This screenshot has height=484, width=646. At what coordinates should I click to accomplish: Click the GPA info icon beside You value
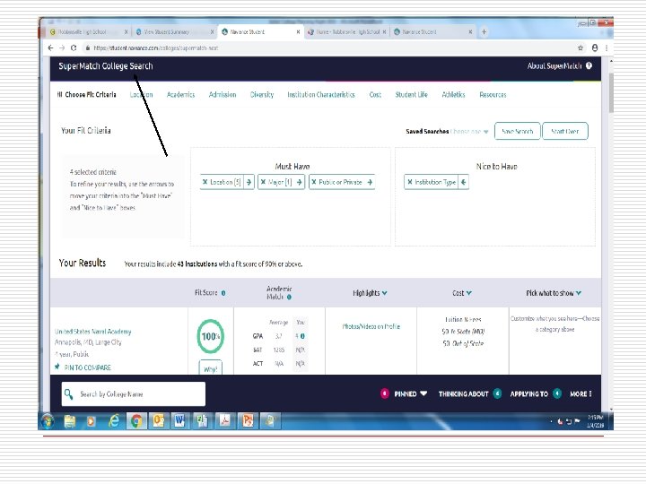(303, 336)
